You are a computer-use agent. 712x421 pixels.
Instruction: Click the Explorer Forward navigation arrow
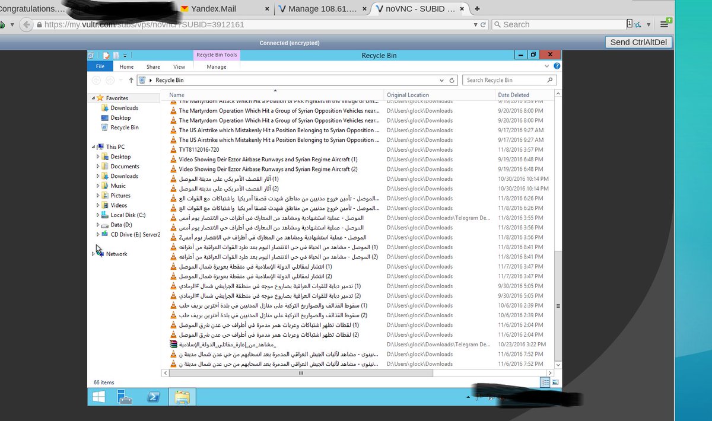click(x=110, y=80)
